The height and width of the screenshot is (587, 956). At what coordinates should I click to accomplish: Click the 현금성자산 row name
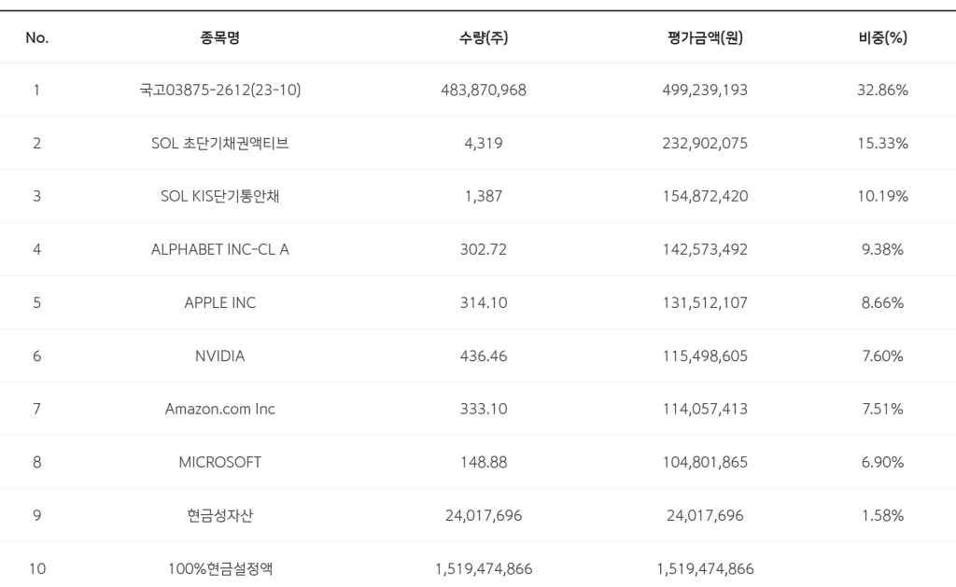(219, 516)
